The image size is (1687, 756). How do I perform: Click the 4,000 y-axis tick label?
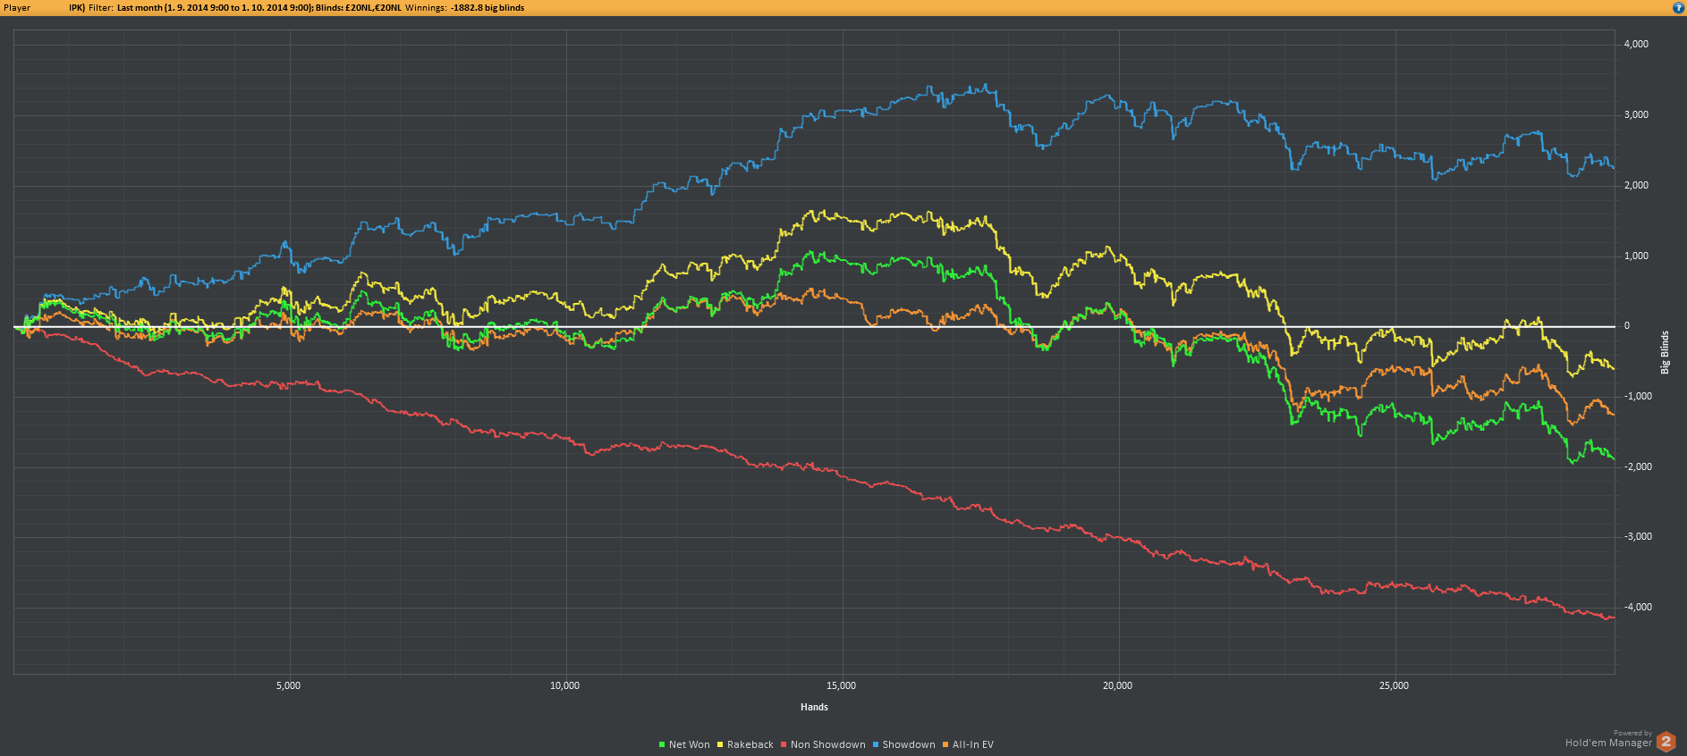point(1636,44)
